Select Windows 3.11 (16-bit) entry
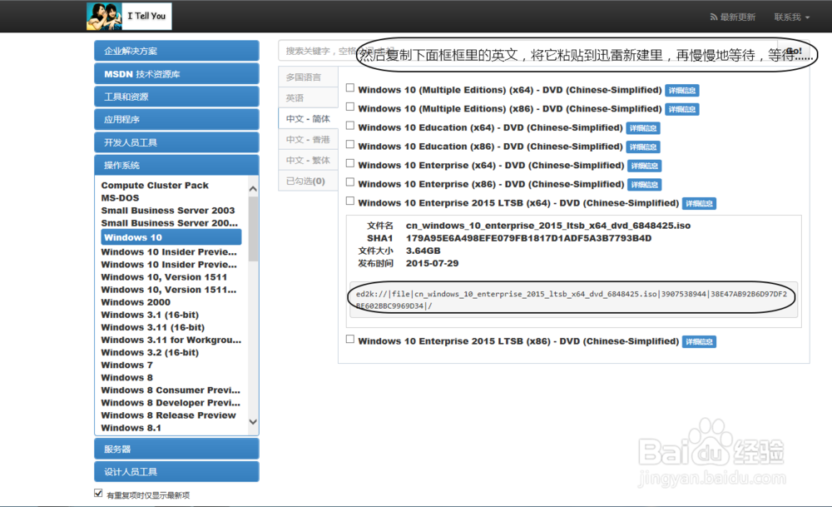 (153, 327)
